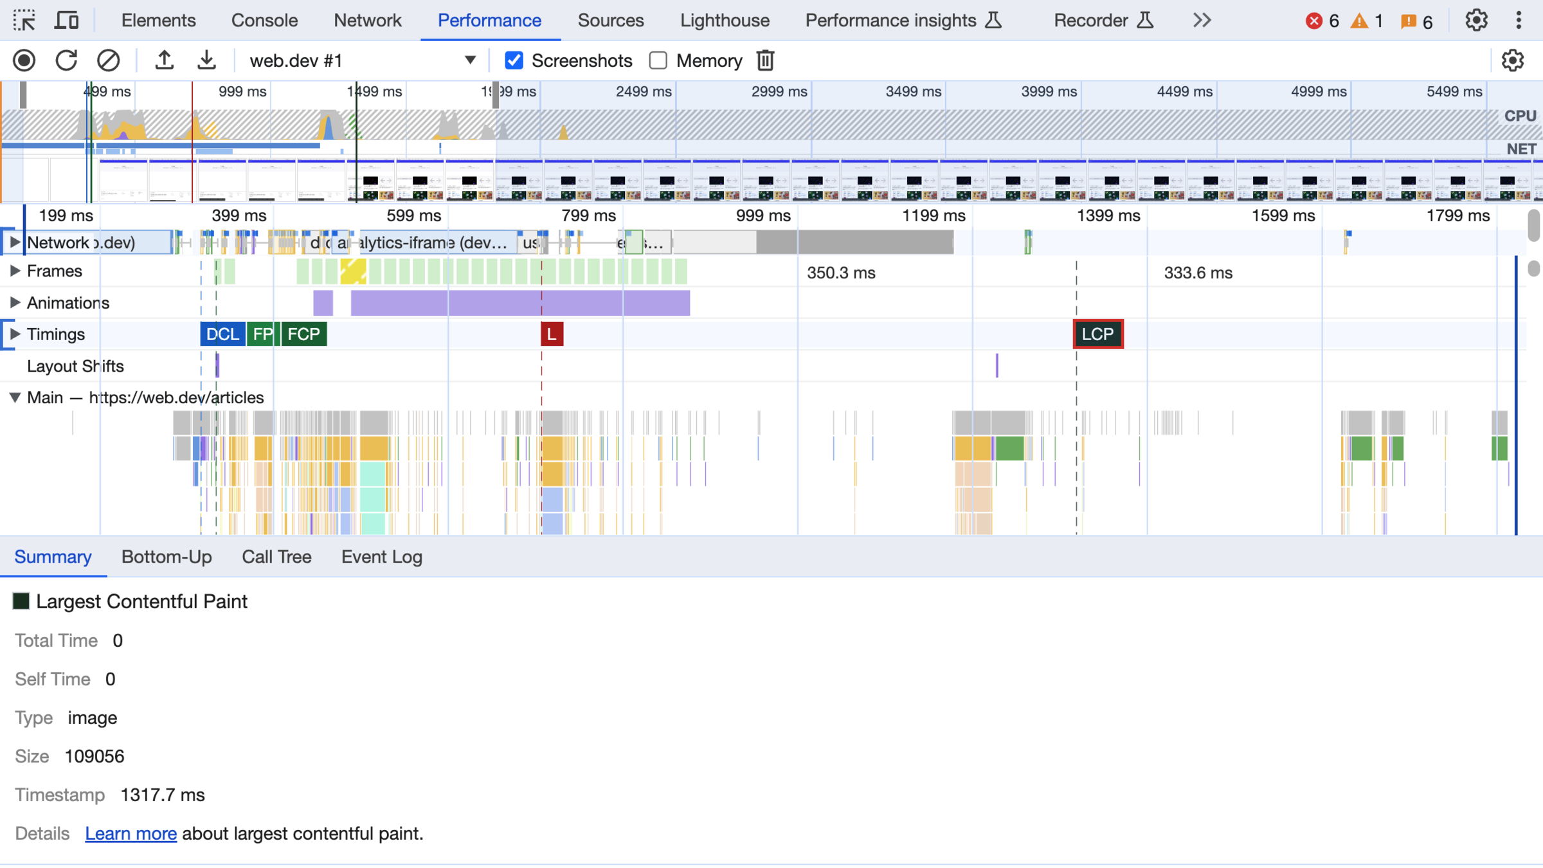Enable the Memory checkbox

(x=658, y=60)
